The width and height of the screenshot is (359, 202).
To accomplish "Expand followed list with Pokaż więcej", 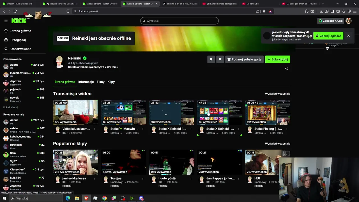I will click(10, 107).
